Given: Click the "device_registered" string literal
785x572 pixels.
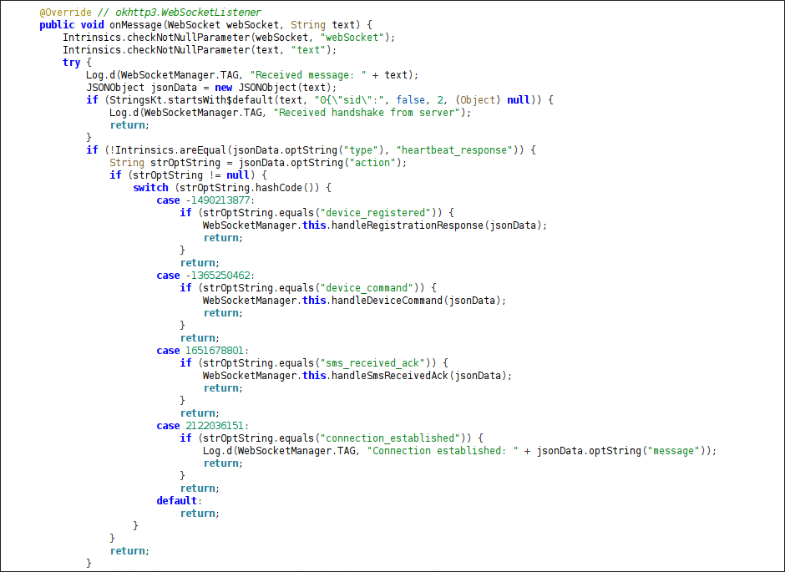Looking at the screenshot, I should (373, 213).
